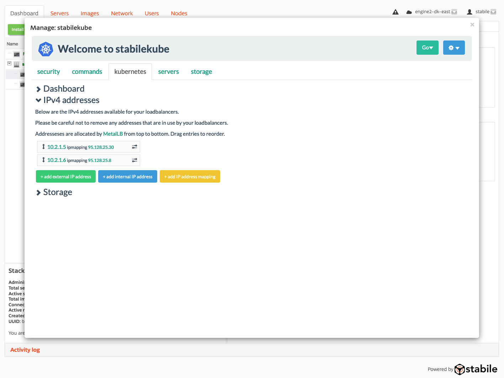Open the 95.128.25.30 external address link
Screen dimensions: 504x378
[x=101, y=147]
